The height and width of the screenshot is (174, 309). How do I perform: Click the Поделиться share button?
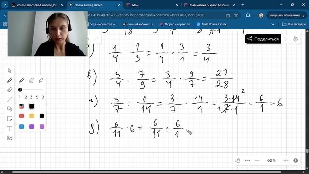tap(263, 39)
